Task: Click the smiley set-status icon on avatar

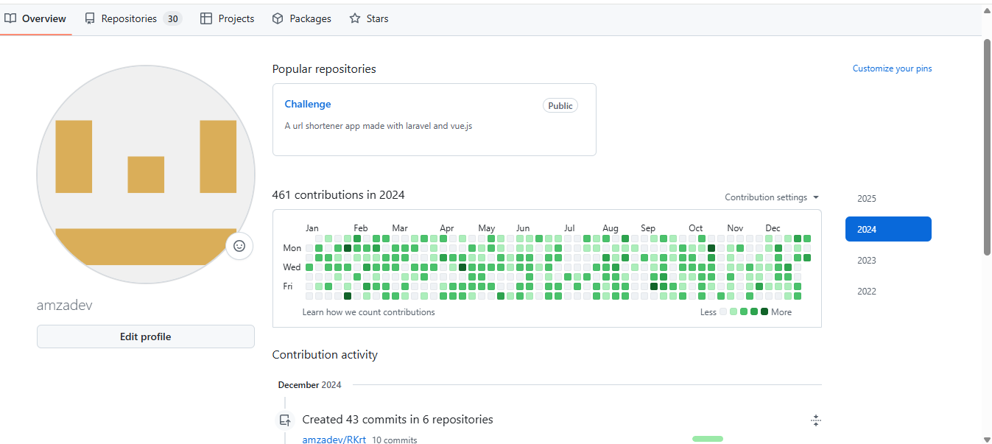Action: pos(239,246)
